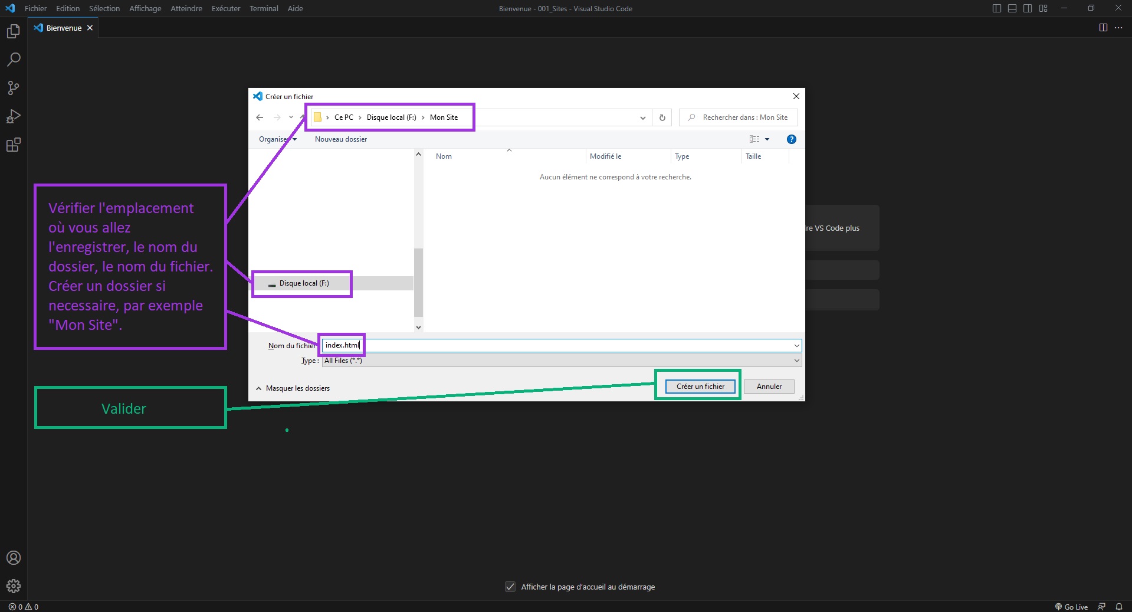
Task: Open the Search view icon
Action: pos(13,60)
